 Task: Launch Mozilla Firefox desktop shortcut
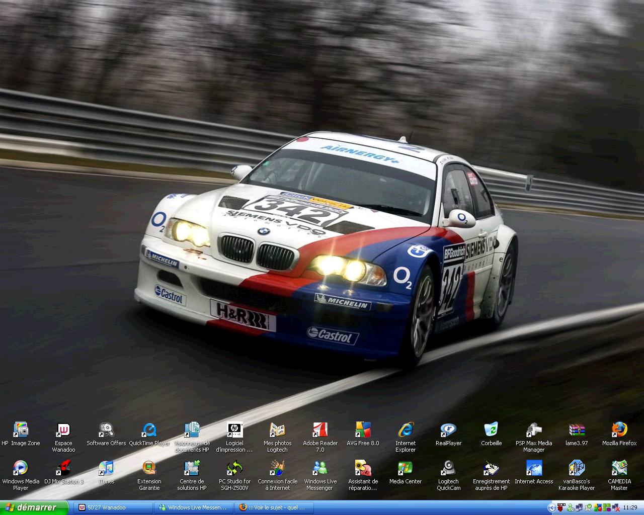click(619, 434)
